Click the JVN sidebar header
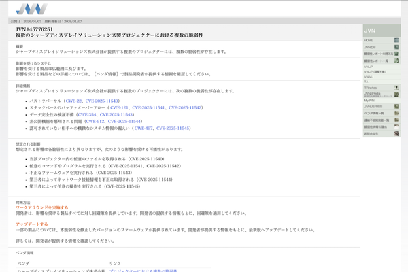Image resolution: width=408 pixels, height=272 pixels. pos(381,31)
